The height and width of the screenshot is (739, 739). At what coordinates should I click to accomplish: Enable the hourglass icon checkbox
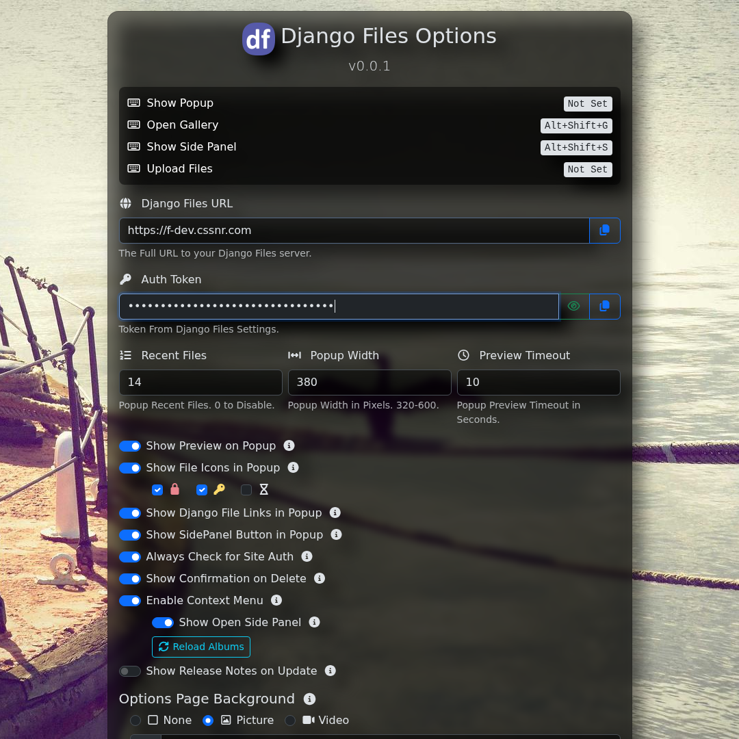(x=246, y=490)
